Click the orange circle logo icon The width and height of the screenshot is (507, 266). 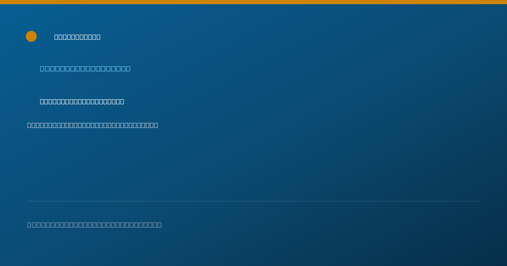(x=31, y=36)
